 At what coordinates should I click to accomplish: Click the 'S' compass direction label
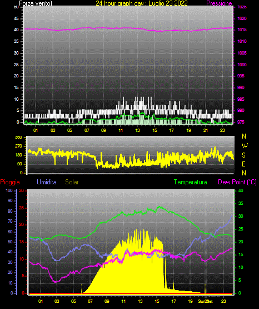(x=243, y=155)
